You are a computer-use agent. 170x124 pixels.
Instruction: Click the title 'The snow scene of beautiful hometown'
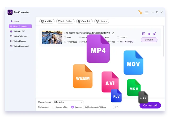click(87, 33)
